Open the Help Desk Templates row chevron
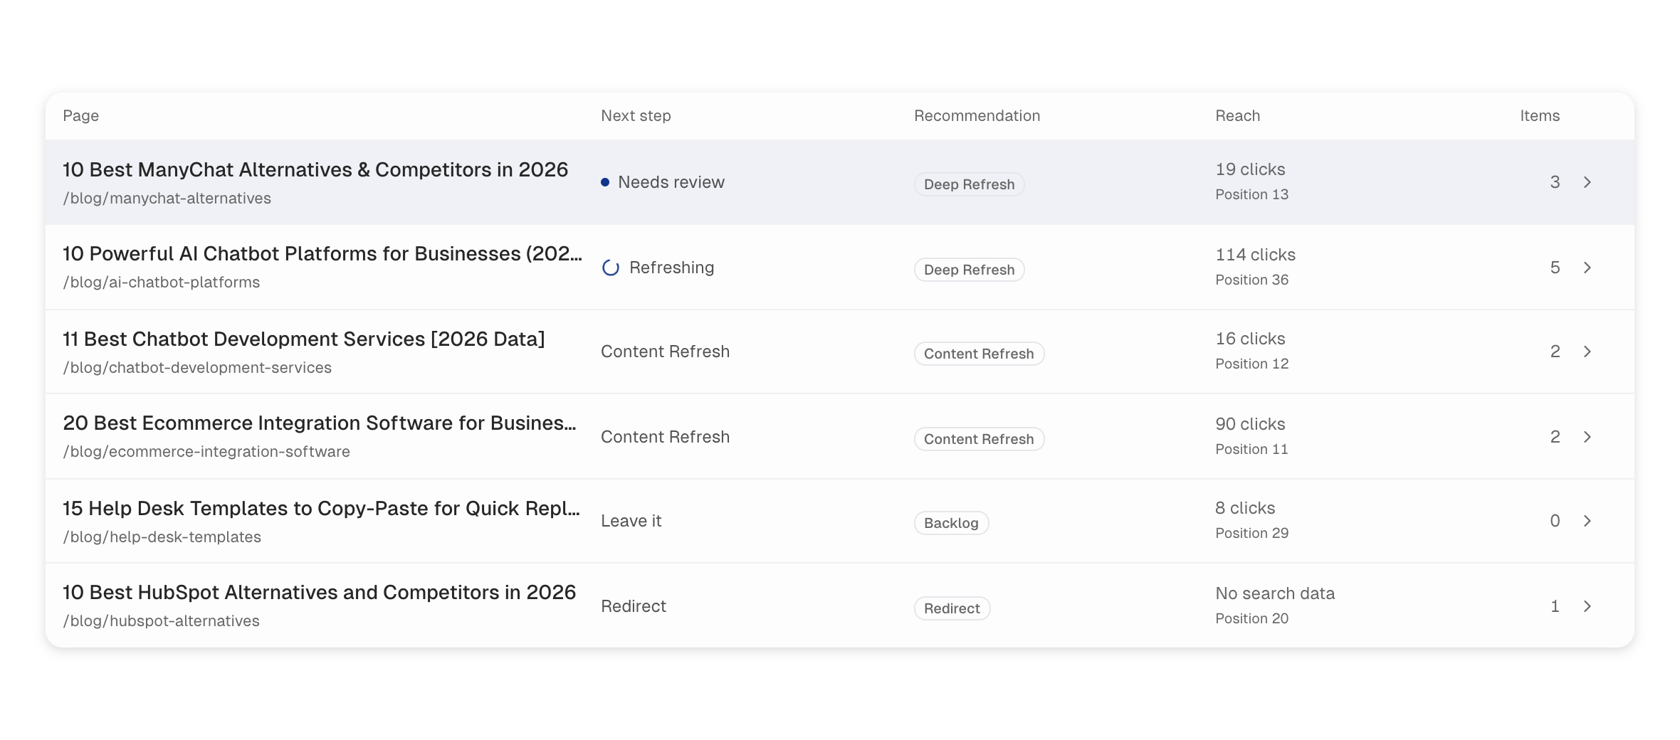Screen dimensions: 1680x740 1587,521
